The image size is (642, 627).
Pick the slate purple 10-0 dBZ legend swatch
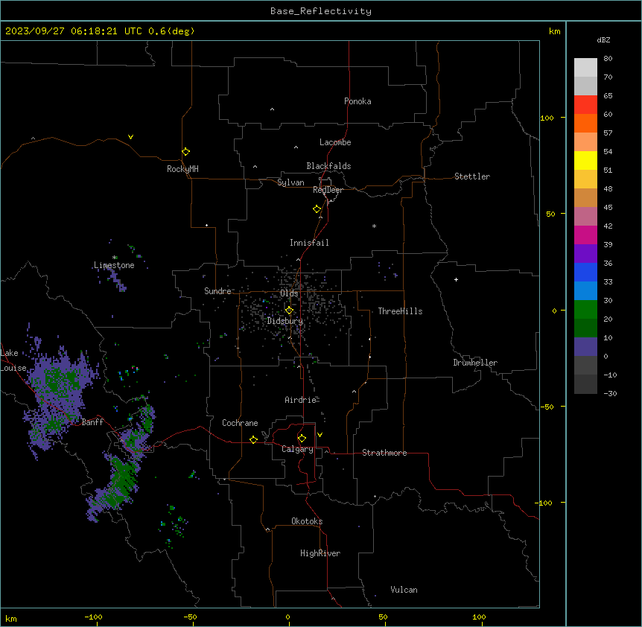click(x=585, y=347)
